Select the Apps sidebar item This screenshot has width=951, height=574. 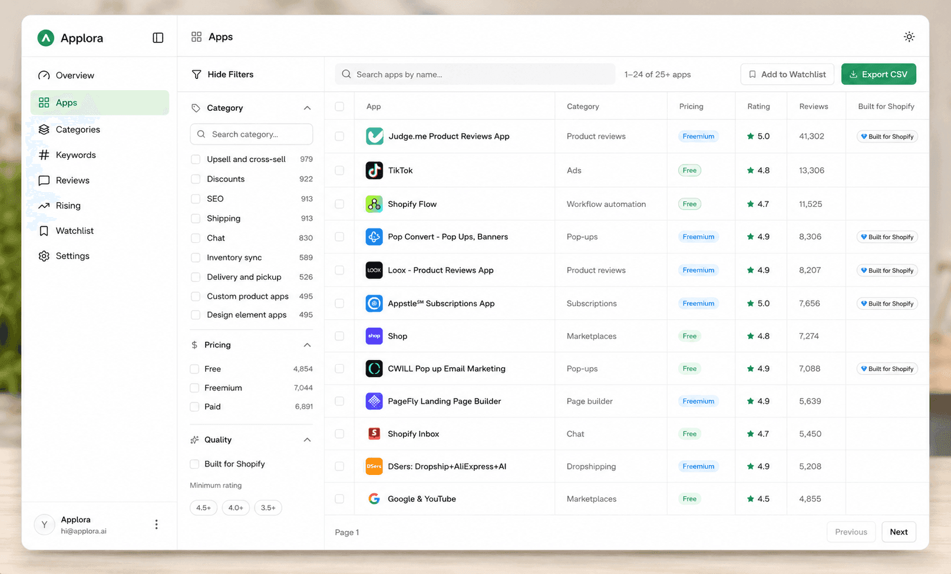click(100, 103)
